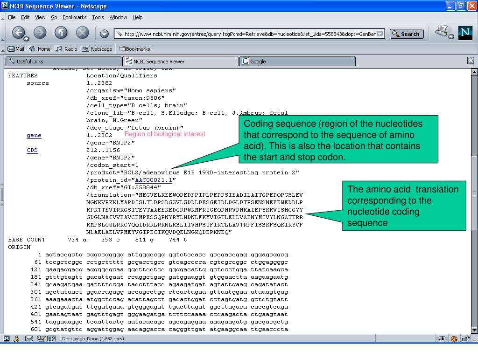
Task: Open the View menu
Action: 40,17
